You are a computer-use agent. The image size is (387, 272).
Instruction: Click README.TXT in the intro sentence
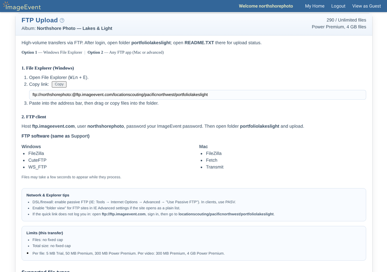tap(199, 43)
